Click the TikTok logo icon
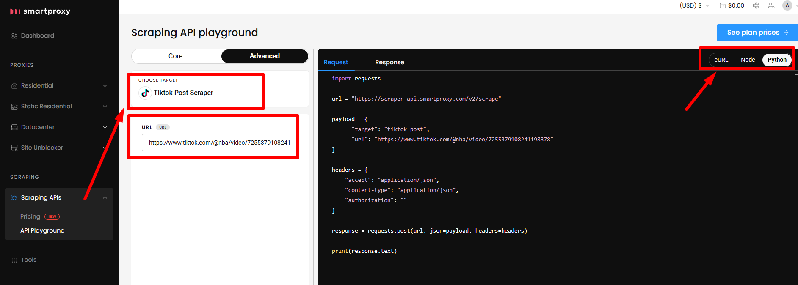The image size is (798, 285). coord(145,93)
